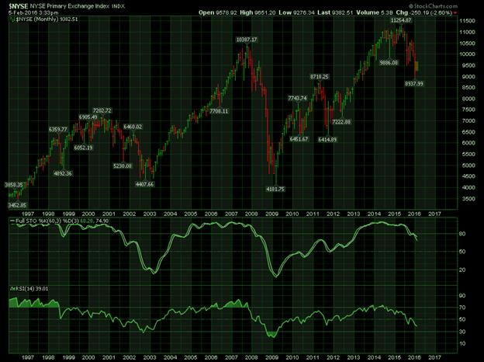Click the 30 level on RSI axis
This screenshot has height=362, width=484.
[462, 332]
